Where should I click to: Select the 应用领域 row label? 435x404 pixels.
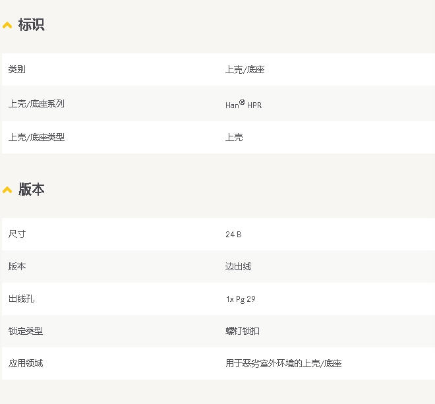pyautogui.click(x=26, y=363)
